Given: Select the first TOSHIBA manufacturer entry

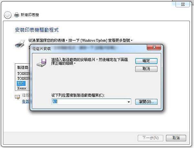Looking at the screenshot, I should click(x=24, y=74).
